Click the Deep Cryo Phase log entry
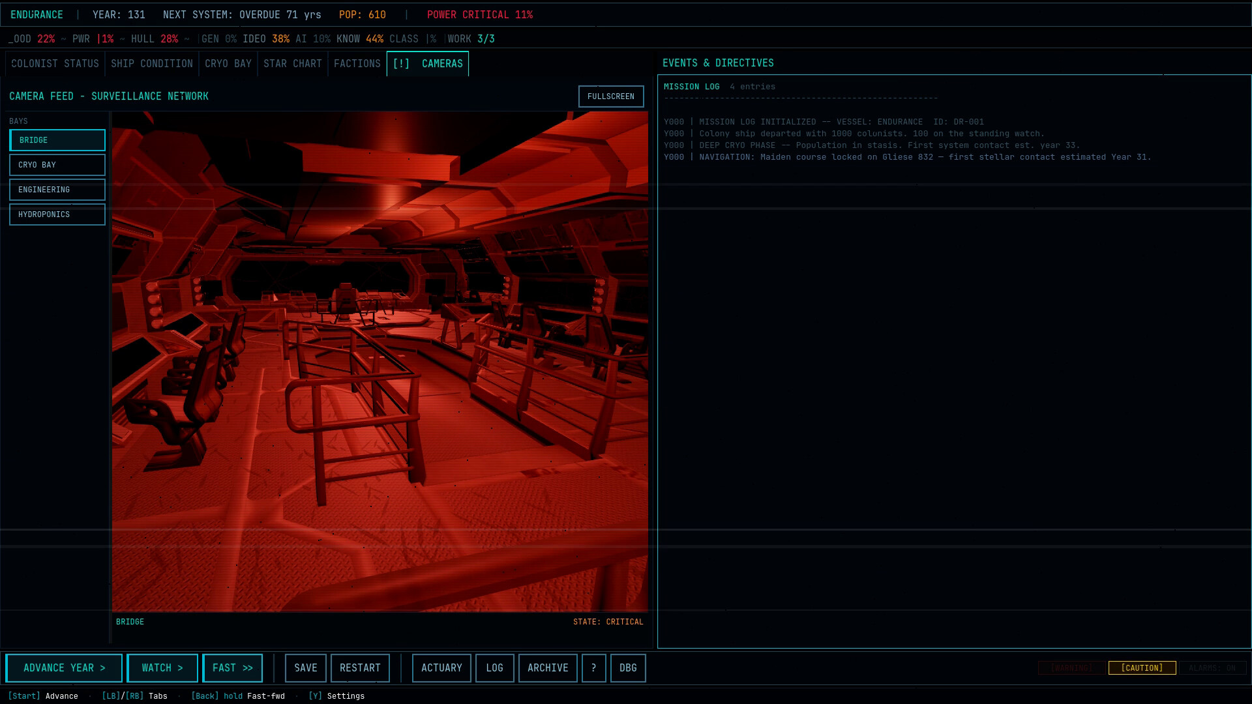 pos(872,145)
